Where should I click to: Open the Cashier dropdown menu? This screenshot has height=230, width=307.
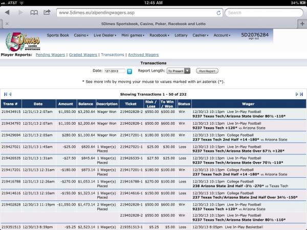click(200, 36)
